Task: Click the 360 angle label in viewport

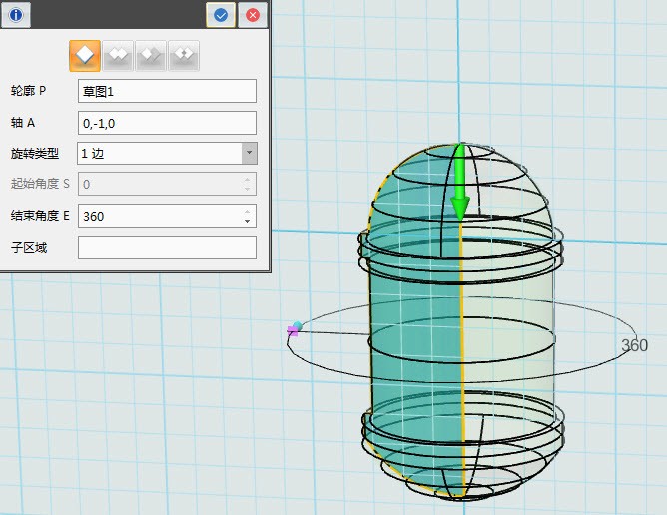Action: pyautogui.click(x=634, y=346)
